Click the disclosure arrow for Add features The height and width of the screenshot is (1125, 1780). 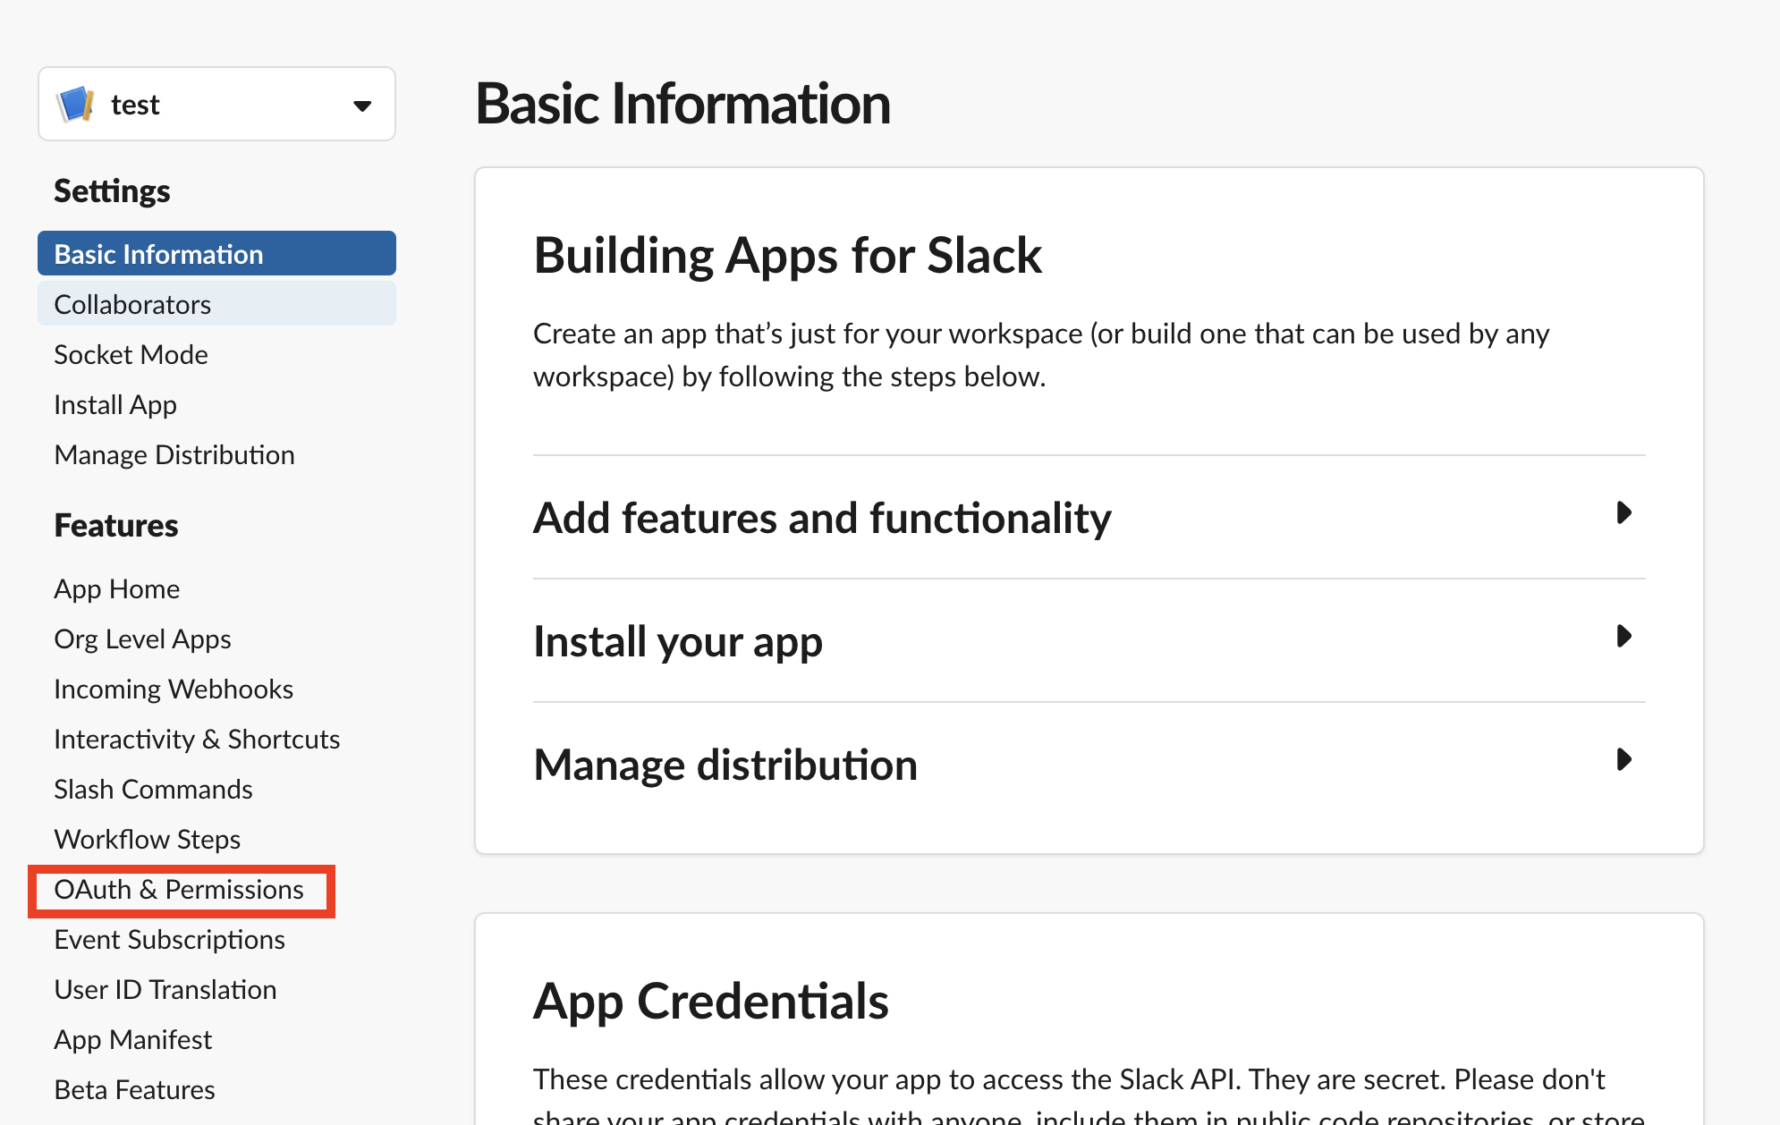click(1623, 514)
